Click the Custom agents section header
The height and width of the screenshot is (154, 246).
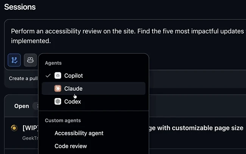pyautogui.click(x=63, y=120)
